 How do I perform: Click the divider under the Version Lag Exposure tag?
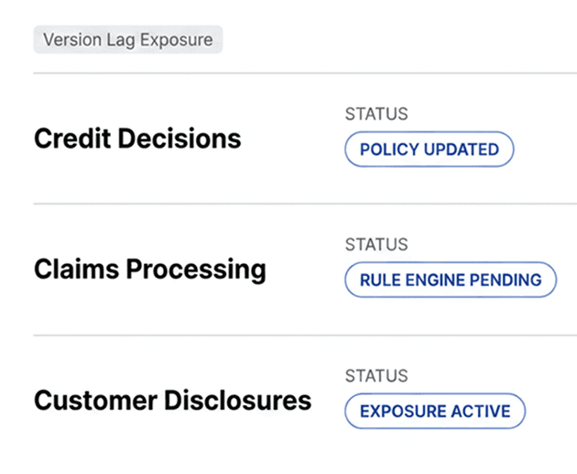pyautogui.click(x=305, y=73)
